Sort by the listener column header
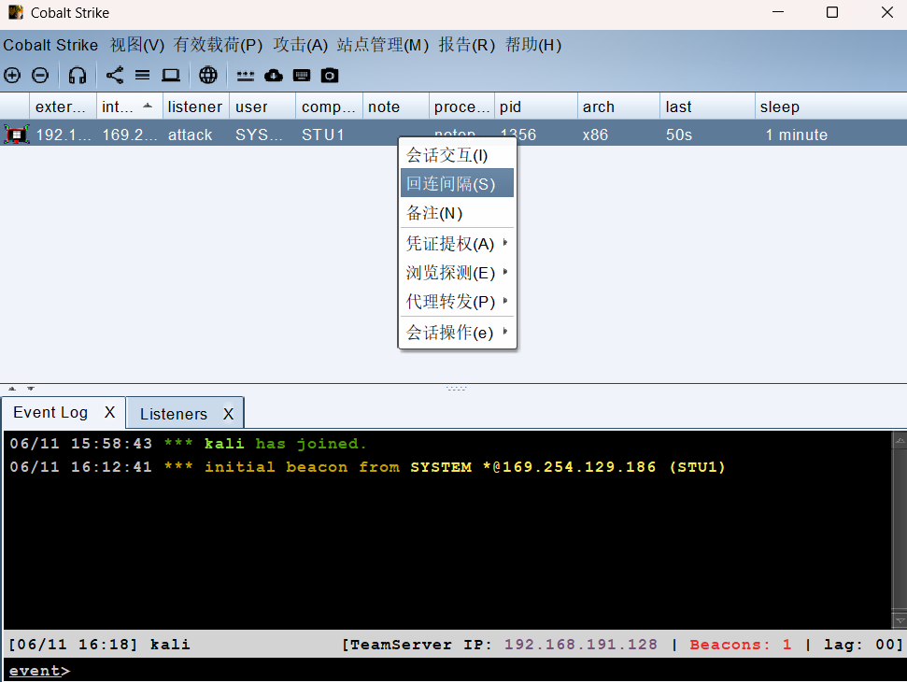Image resolution: width=907 pixels, height=682 pixels. coord(196,107)
